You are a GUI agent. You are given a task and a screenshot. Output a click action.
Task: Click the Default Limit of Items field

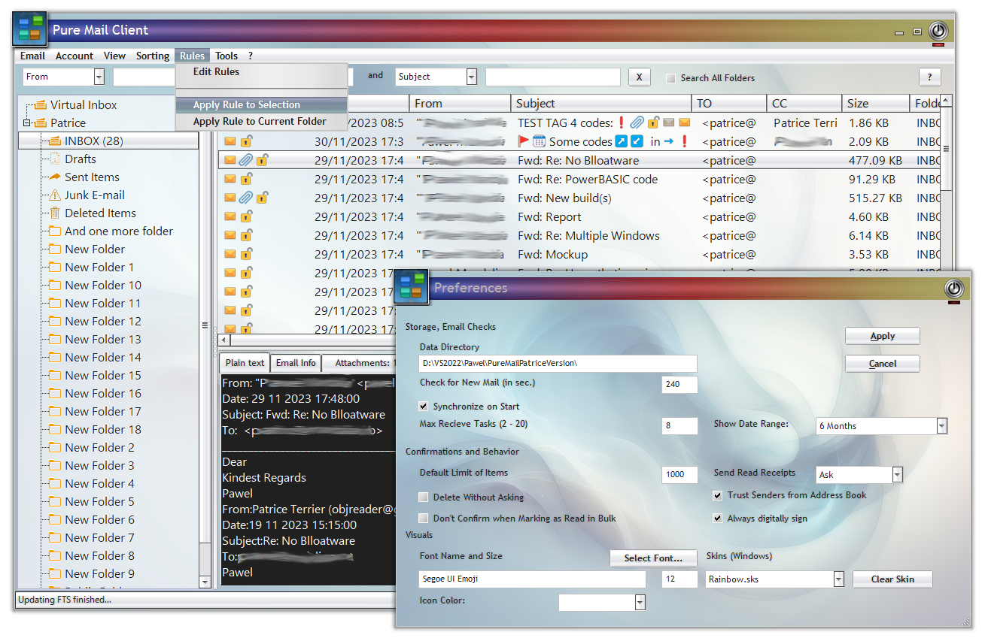pos(679,475)
